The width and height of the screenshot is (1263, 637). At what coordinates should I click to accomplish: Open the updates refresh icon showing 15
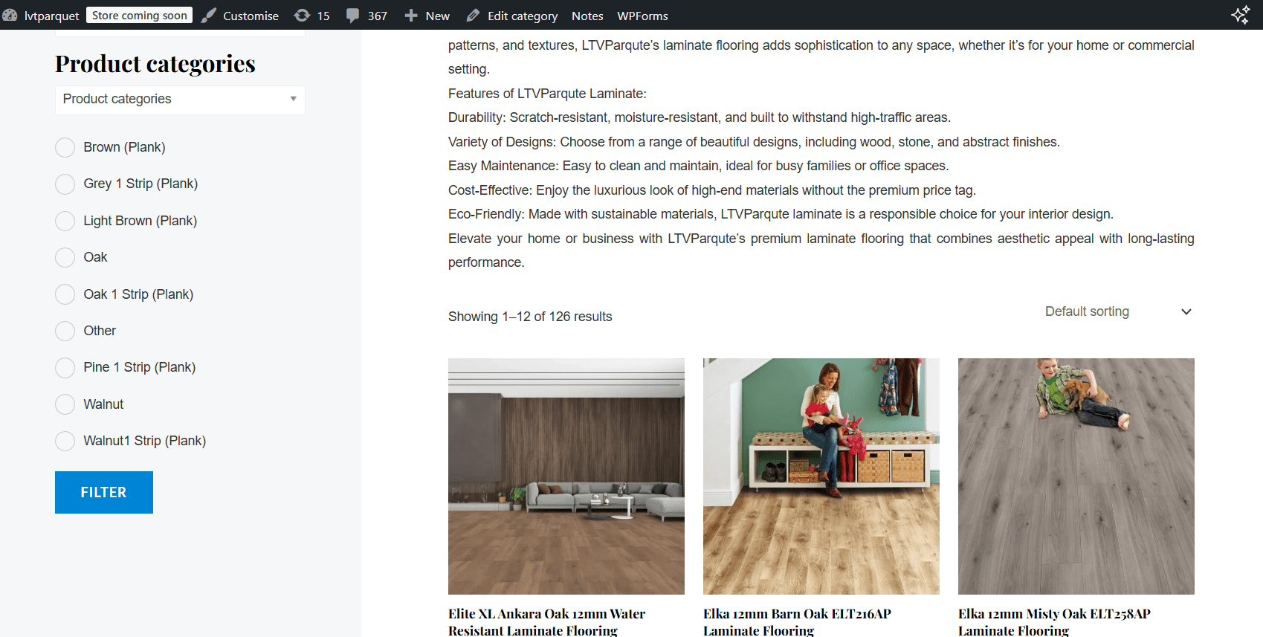click(x=302, y=16)
